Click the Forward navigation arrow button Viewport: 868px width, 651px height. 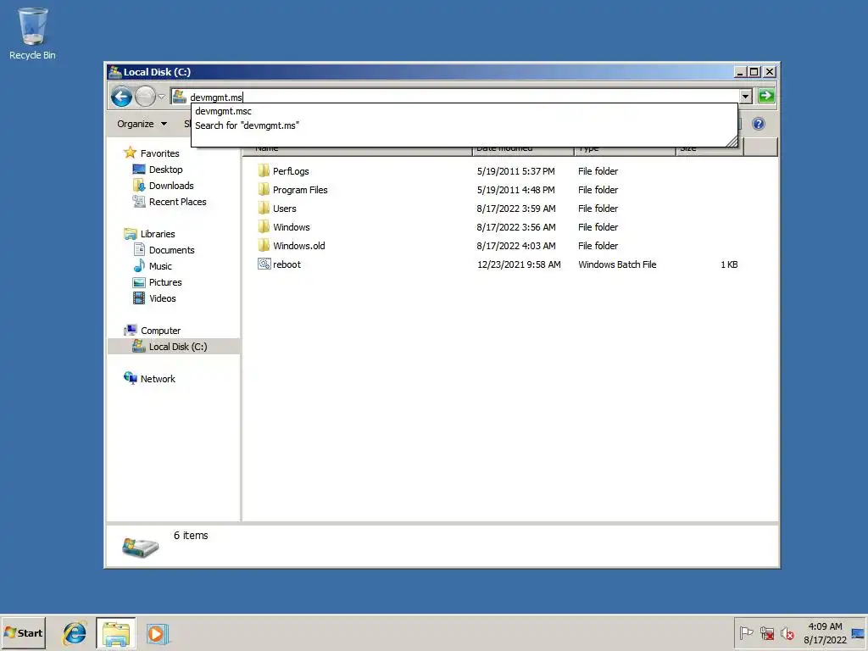(145, 97)
